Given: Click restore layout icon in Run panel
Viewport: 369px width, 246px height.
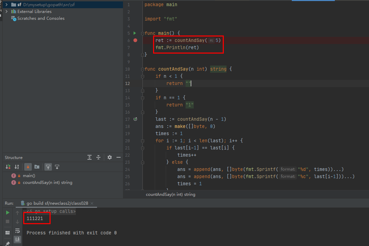Looking at the screenshot, I should 8,233.
